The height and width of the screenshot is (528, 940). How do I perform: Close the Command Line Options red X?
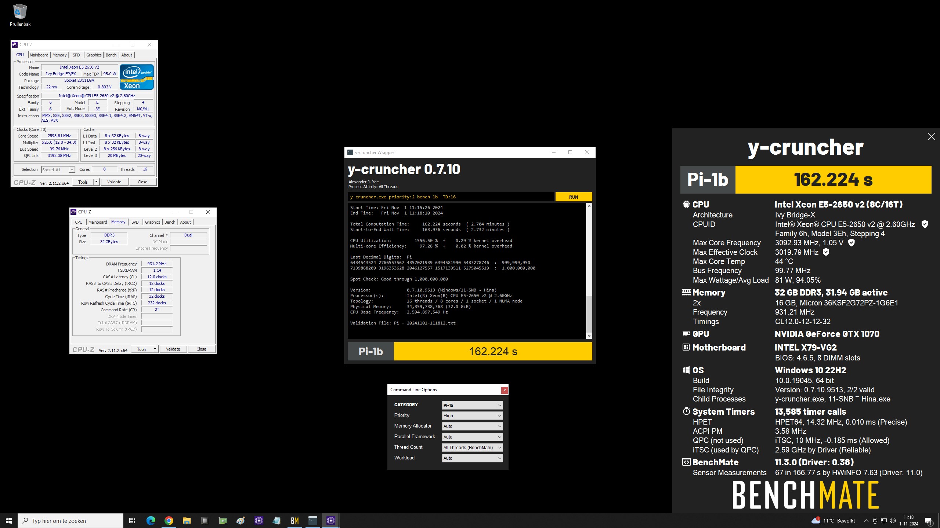pyautogui.click(x=505, y=390)
